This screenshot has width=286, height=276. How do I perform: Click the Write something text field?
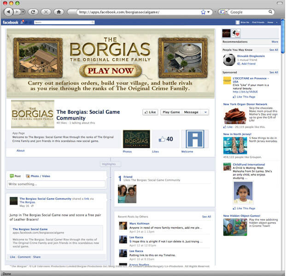[56, 184]
